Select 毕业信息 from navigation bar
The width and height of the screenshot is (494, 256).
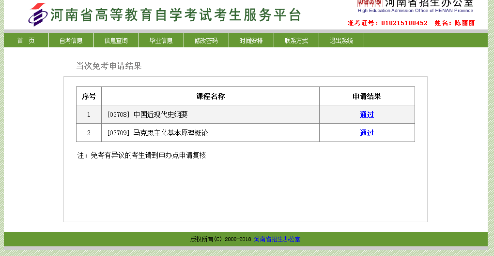pos(161,41)
